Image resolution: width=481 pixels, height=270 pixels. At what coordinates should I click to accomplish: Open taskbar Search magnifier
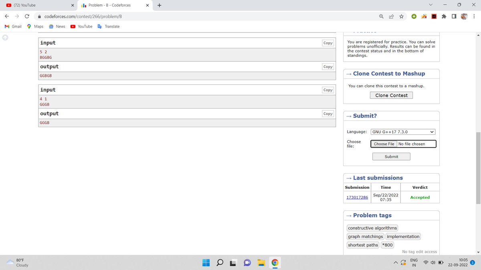(220, 263)
